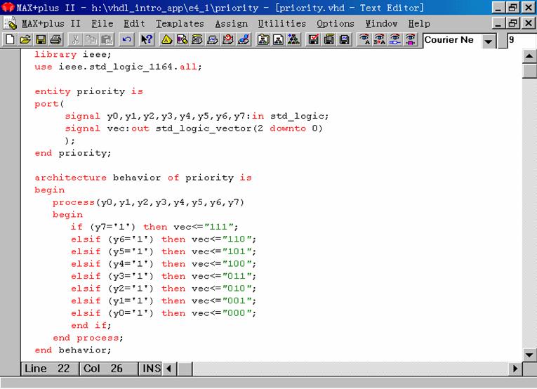Set project to current file icon
Image resolution: width=537 pixels, height=389 pixels.
point(279,40)
